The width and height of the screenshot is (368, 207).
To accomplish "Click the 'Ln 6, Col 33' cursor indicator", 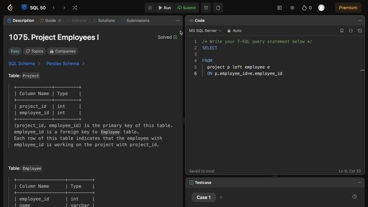I will [350, 171].
